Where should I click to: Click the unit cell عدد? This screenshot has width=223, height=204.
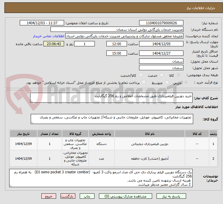pyautogui.click(x=102, y=159)
